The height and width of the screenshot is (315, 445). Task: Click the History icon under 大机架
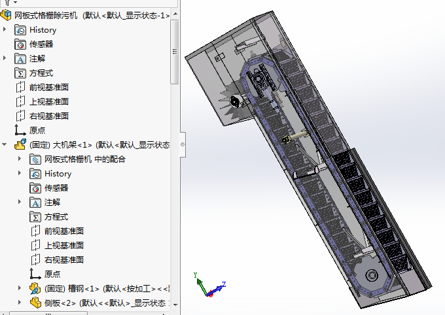coord(35,174)
